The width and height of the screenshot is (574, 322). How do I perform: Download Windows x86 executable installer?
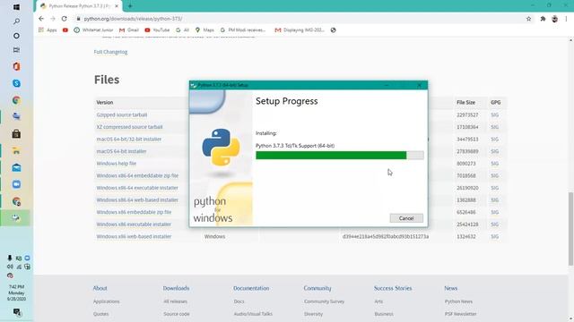134,225
